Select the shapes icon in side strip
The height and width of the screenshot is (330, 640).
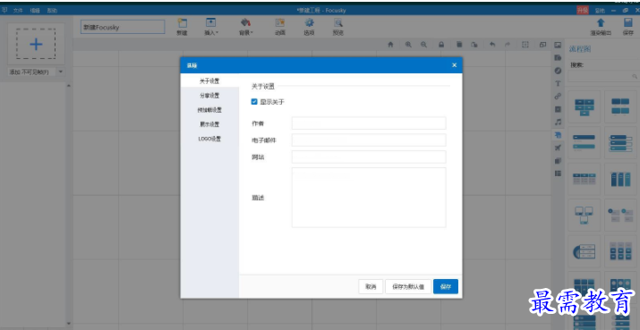click(558, 58)
